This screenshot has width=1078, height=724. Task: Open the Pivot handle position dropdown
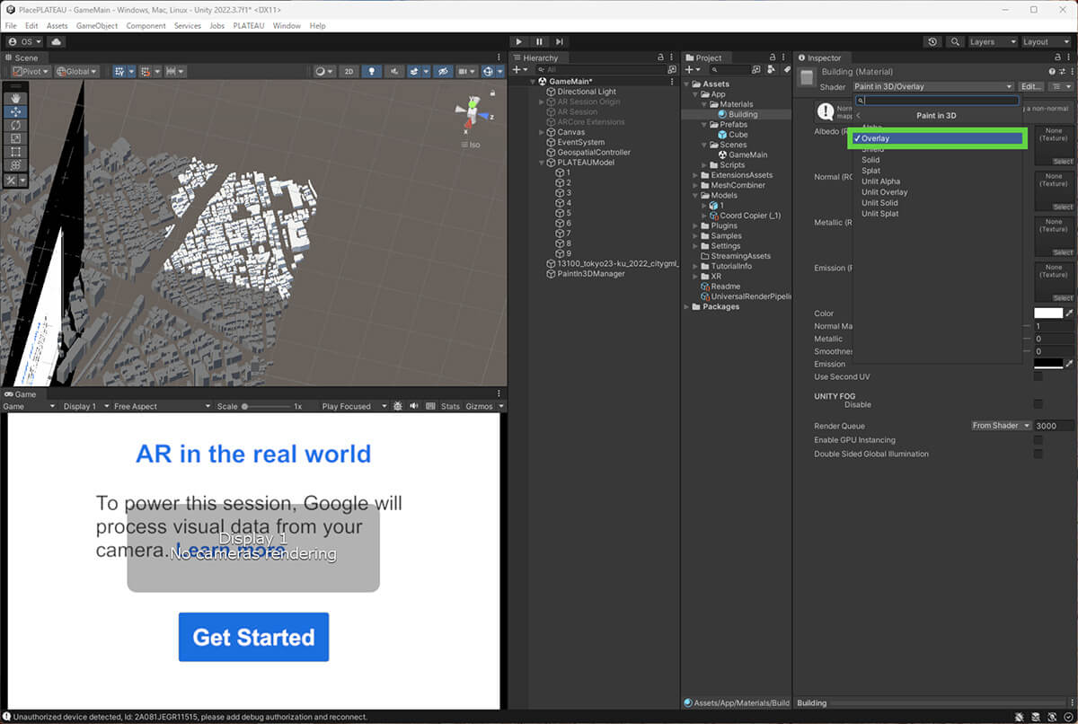31,71
